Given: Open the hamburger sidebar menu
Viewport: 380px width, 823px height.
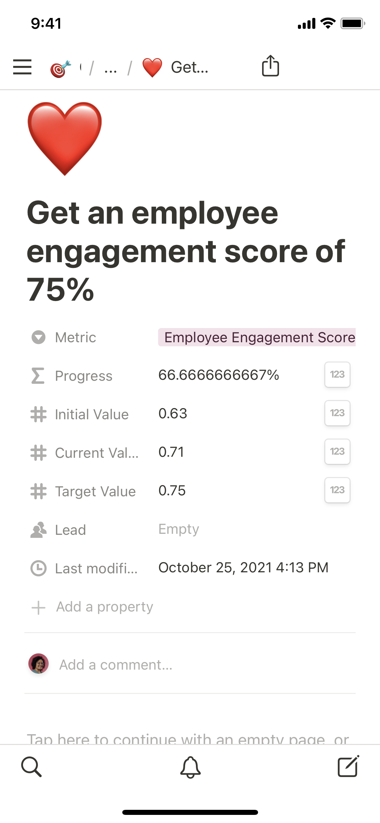Looking at the screenshot, I should tap(22, 67).
